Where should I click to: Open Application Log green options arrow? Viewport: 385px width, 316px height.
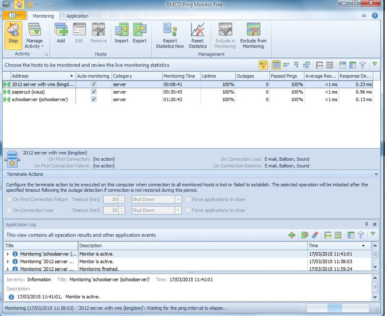(x=373, y=234)
